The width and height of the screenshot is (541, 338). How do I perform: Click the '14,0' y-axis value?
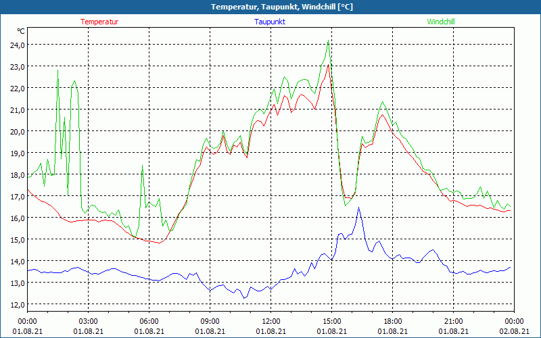pyautogui.click(x=18, y=261)
